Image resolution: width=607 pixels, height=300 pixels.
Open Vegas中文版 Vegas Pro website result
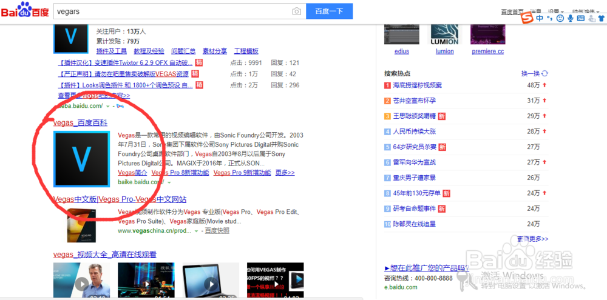coord(120,199)
